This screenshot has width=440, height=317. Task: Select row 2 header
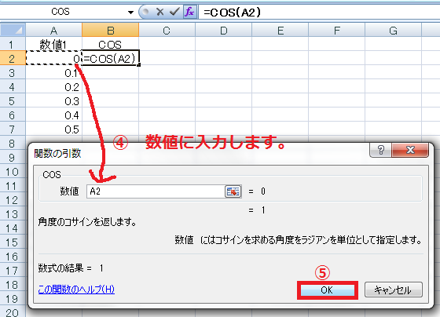[x=13, y=58]
